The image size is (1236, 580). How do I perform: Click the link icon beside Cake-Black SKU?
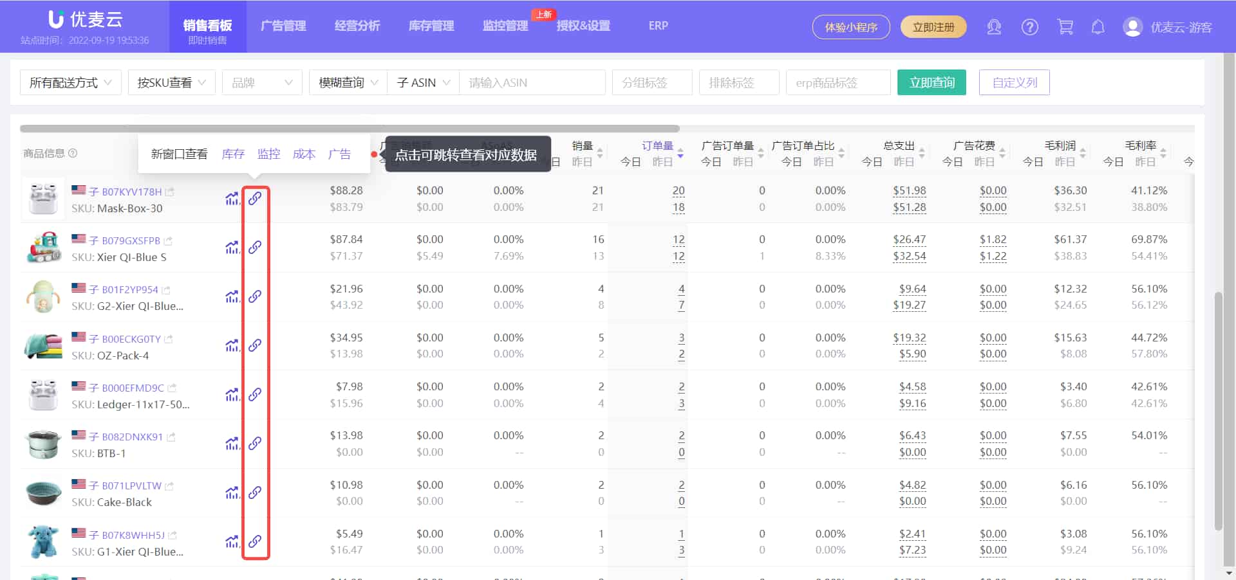click(x=256, y=493)
